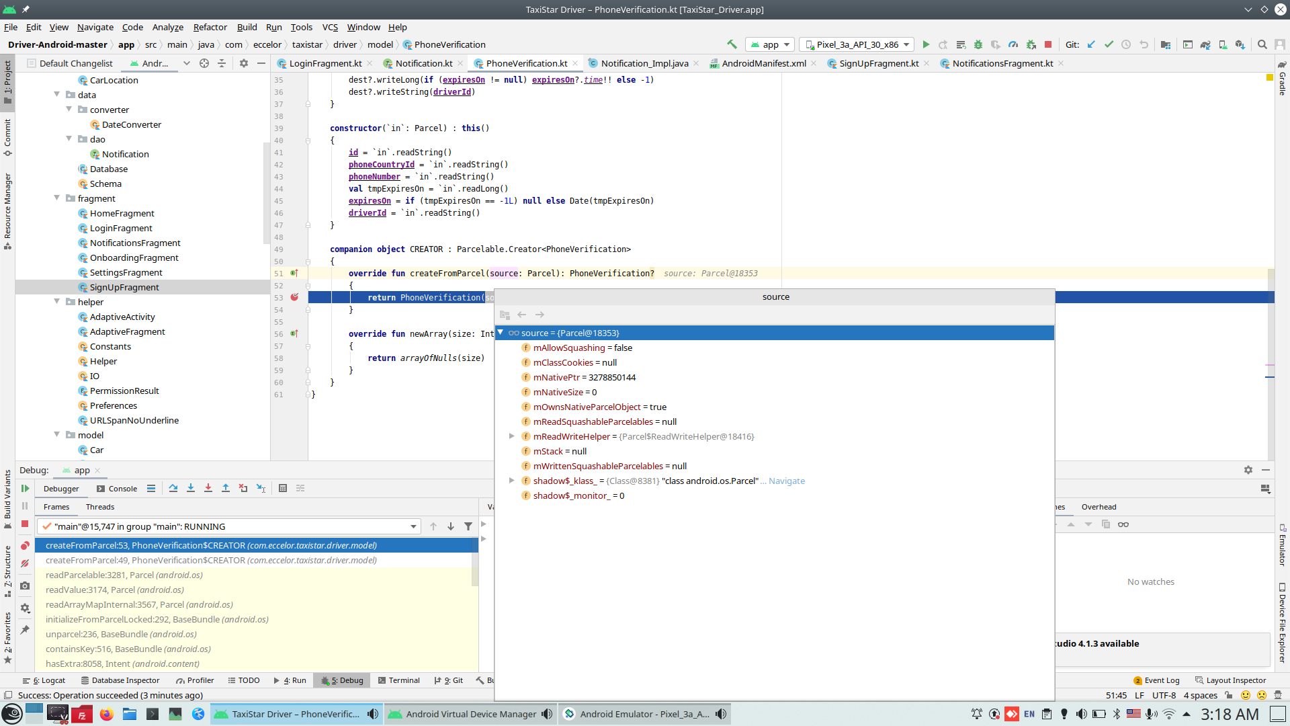Screen dimensions: 1290x726
Task: Open the main thread selection combo box
Action: tap(228, 527)
